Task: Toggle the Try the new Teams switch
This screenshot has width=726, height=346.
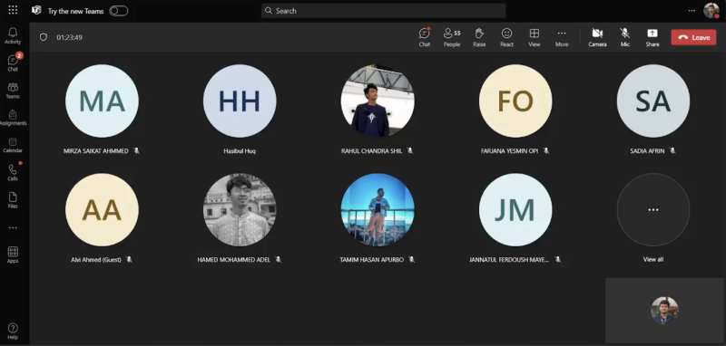Action: point(119,11)
